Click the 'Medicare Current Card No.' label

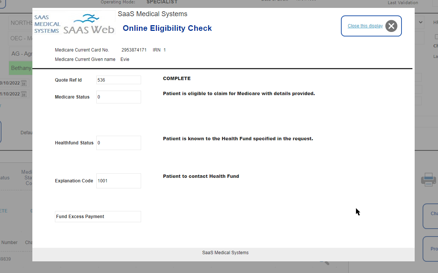(82, 50)
